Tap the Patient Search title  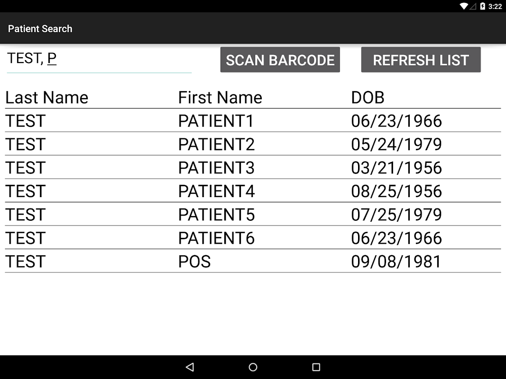click(40, 28)
